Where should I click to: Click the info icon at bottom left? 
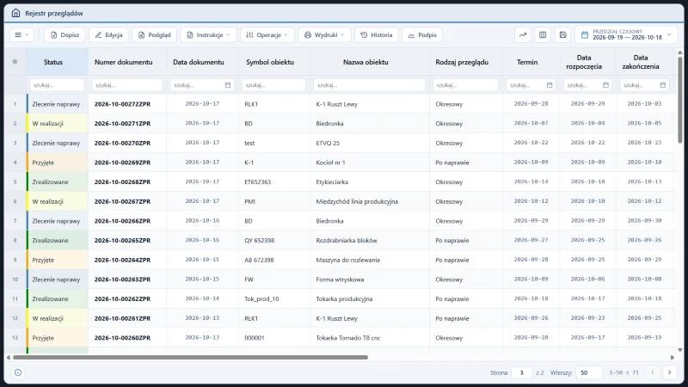[x=18, y=372]
